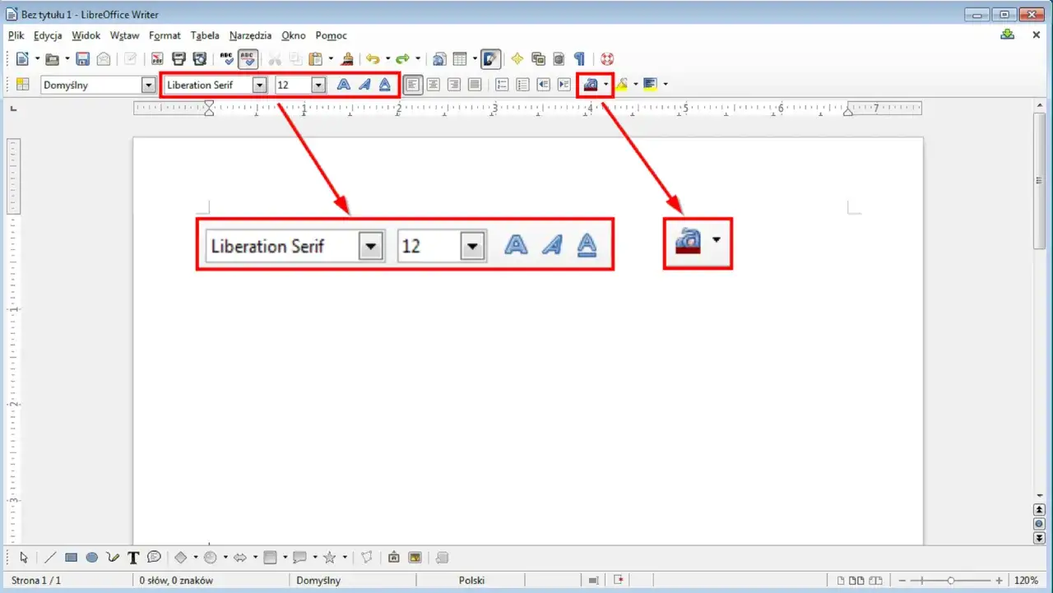Activate the Clone Formatting paintbrush

347,58
